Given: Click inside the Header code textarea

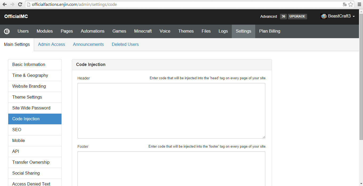Looking at the screenshot, I should point(171,111).
